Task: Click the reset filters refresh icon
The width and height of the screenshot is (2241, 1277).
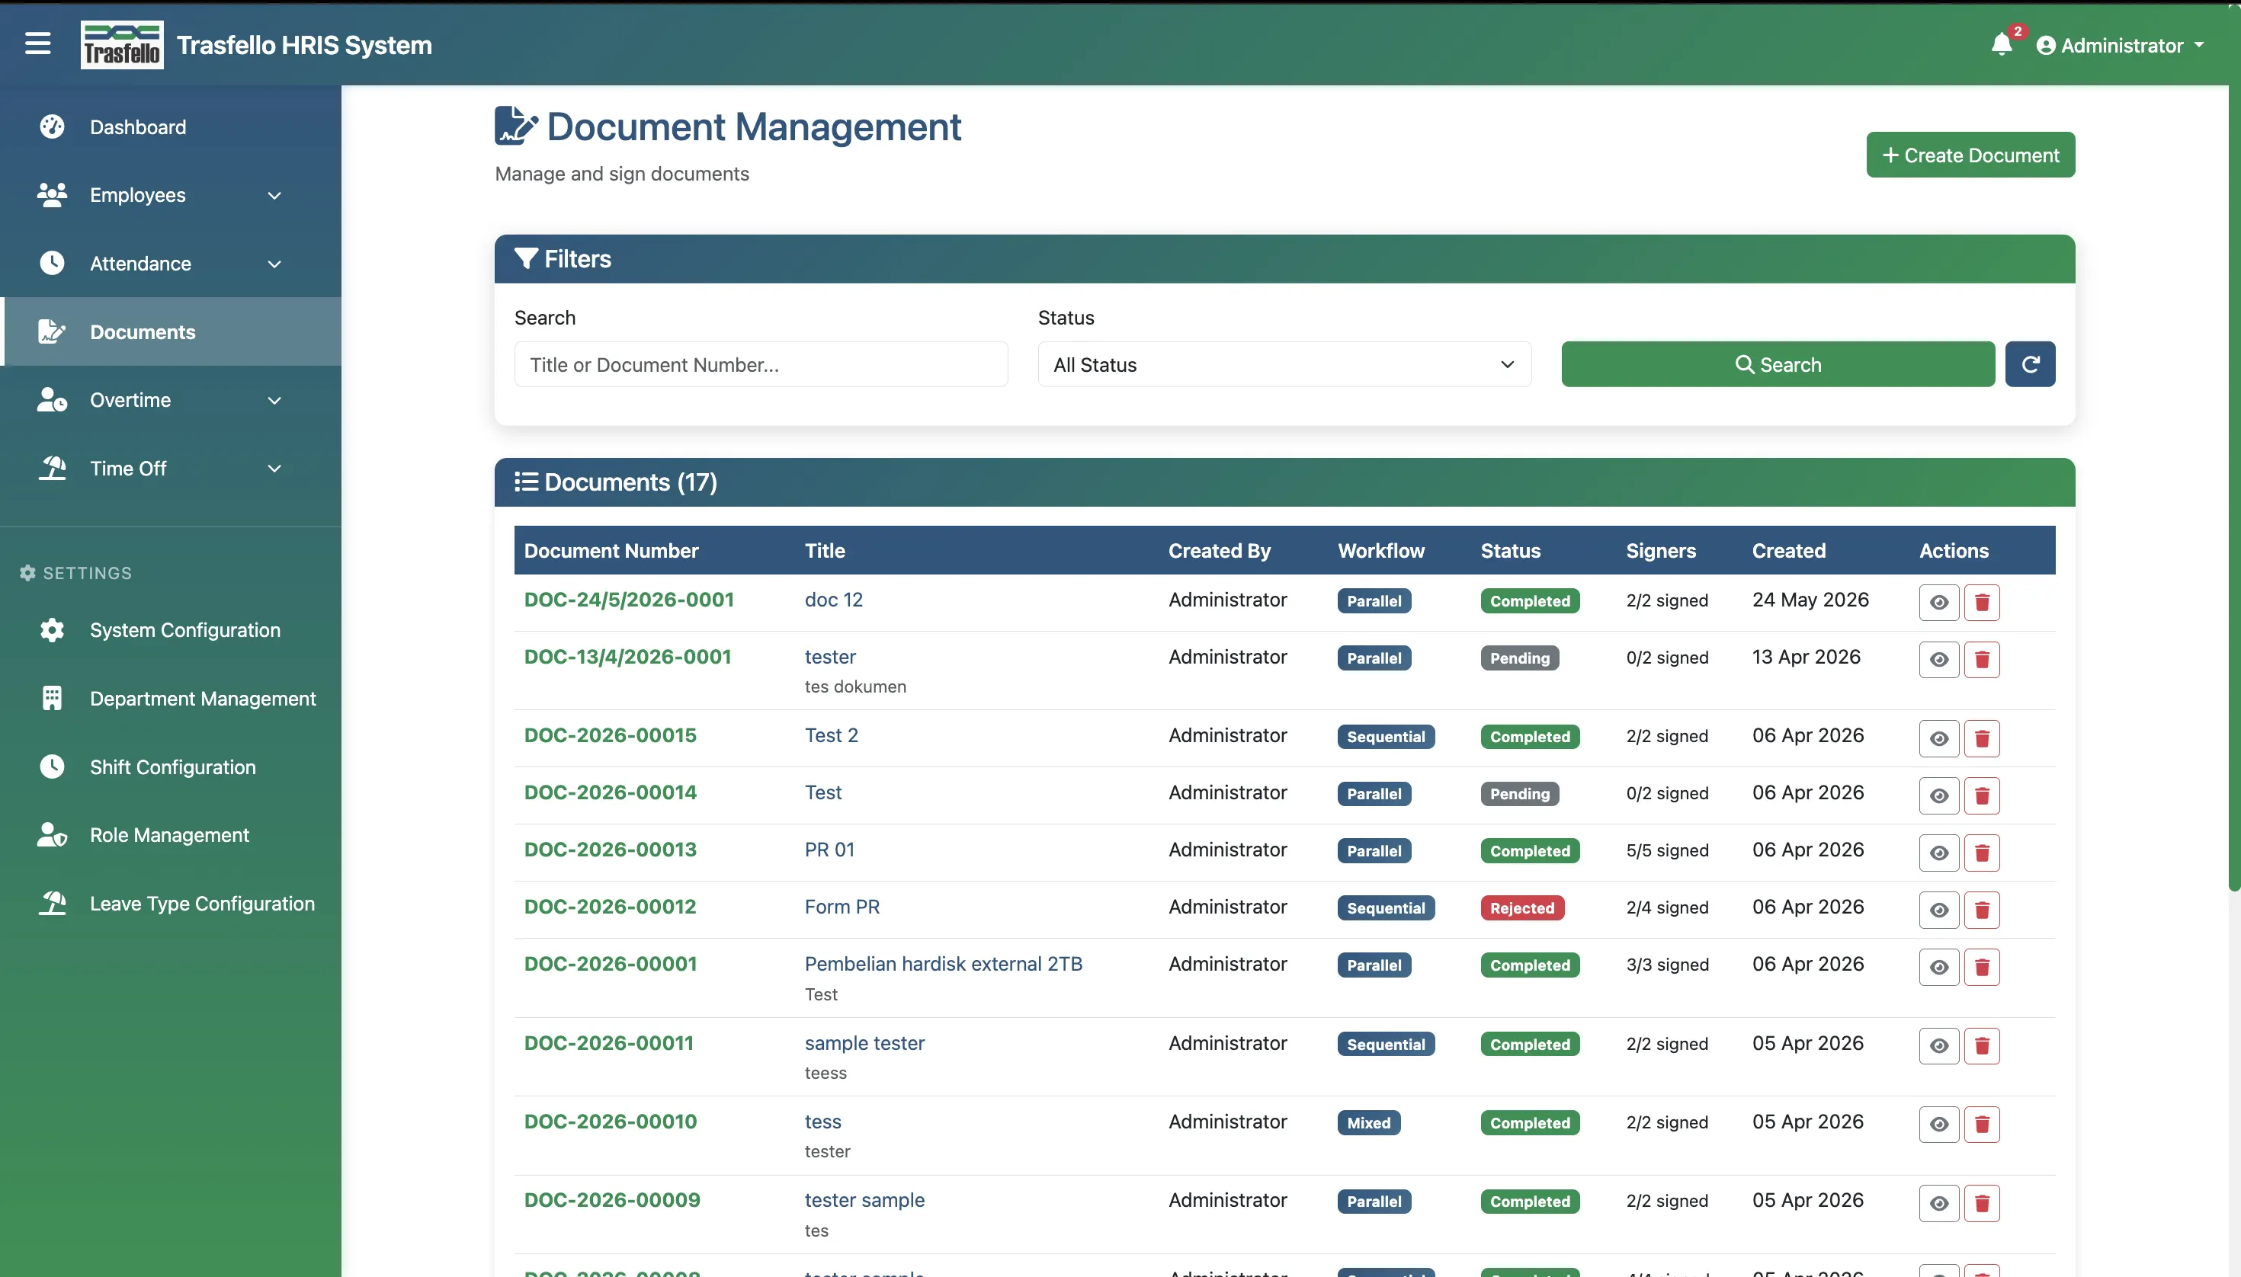Action: 2030,364
